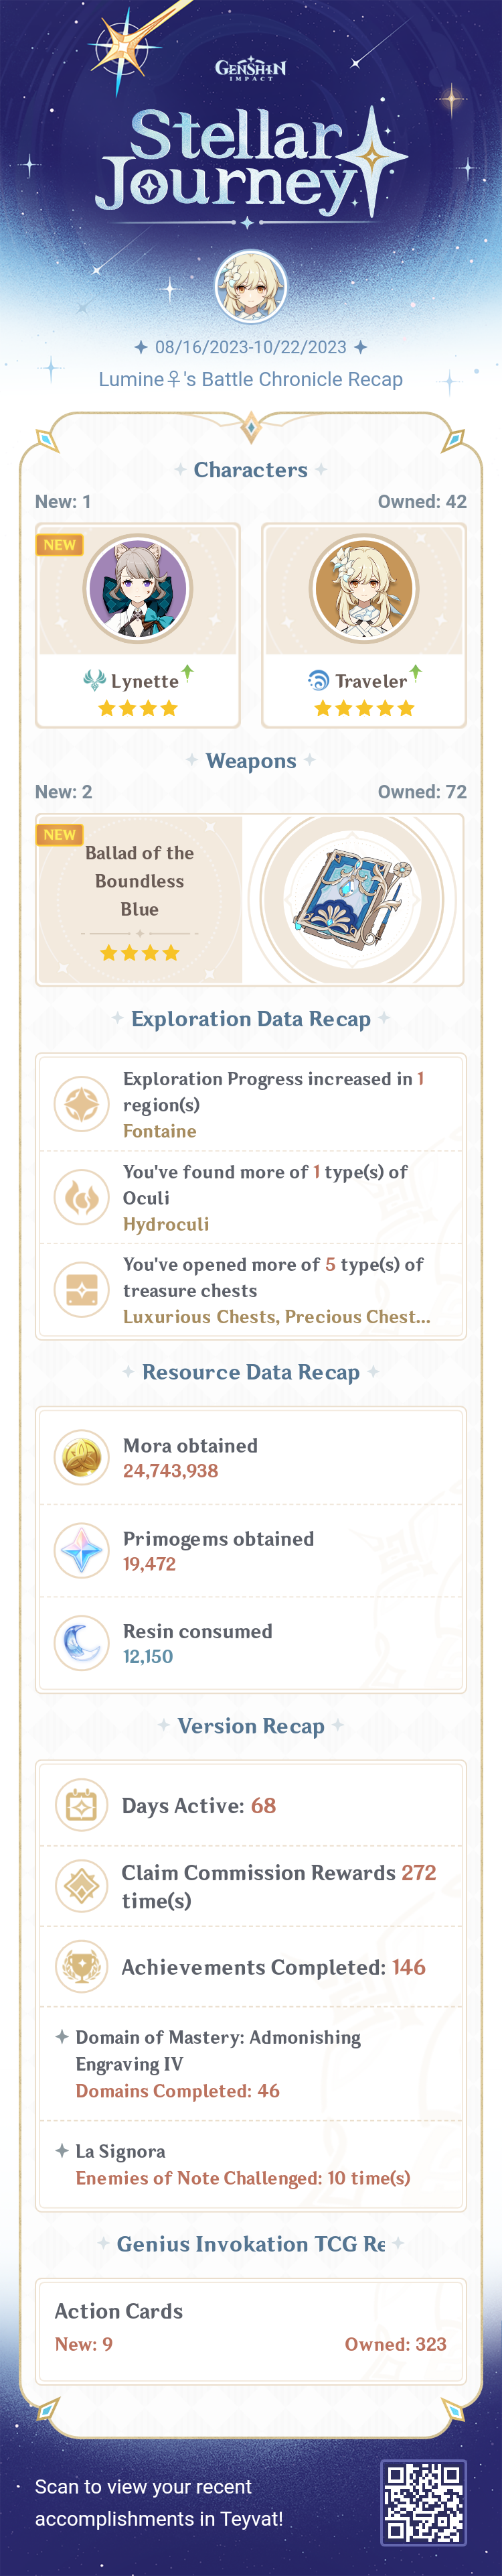Select the Ballad of the Boundless Blue weapon
502x2576 pixels.
(250, 899)
